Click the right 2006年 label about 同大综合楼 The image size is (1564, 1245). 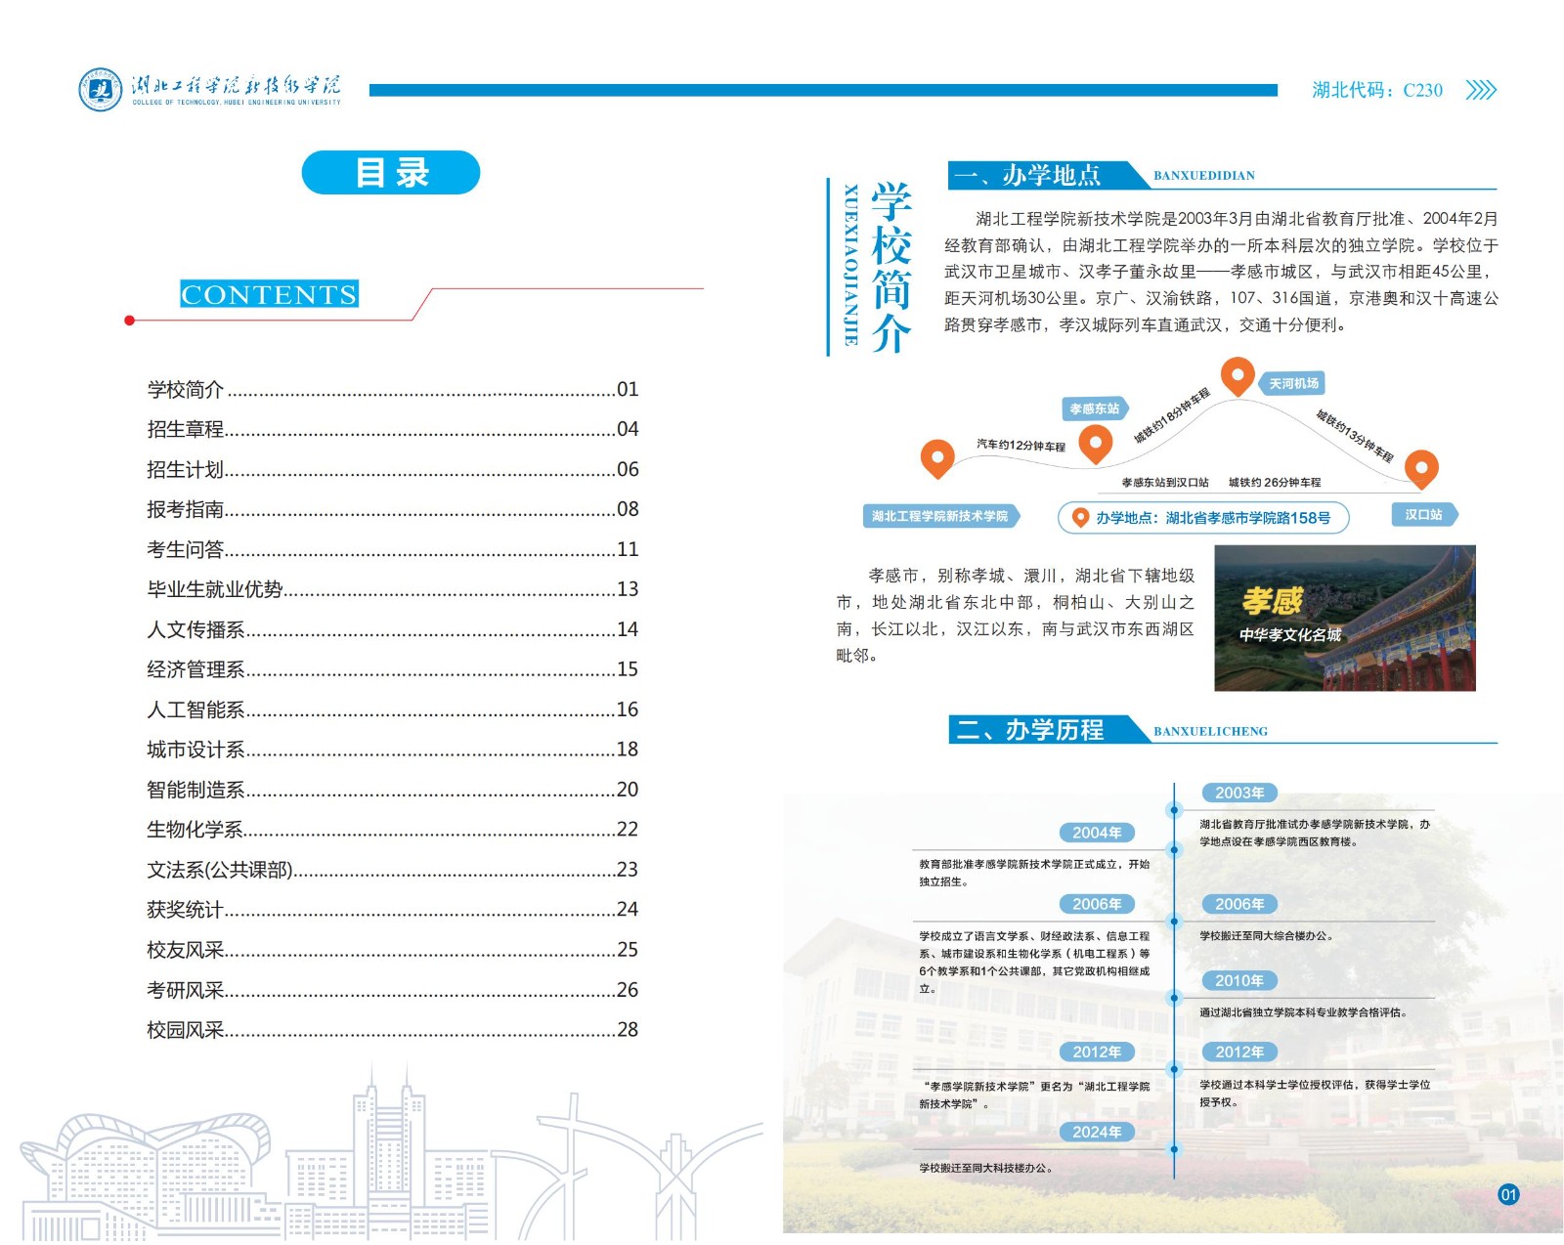point(1239,904)
